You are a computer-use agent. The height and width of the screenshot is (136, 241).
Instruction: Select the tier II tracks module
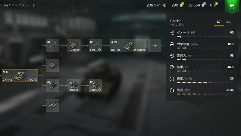tap(52, 105)
